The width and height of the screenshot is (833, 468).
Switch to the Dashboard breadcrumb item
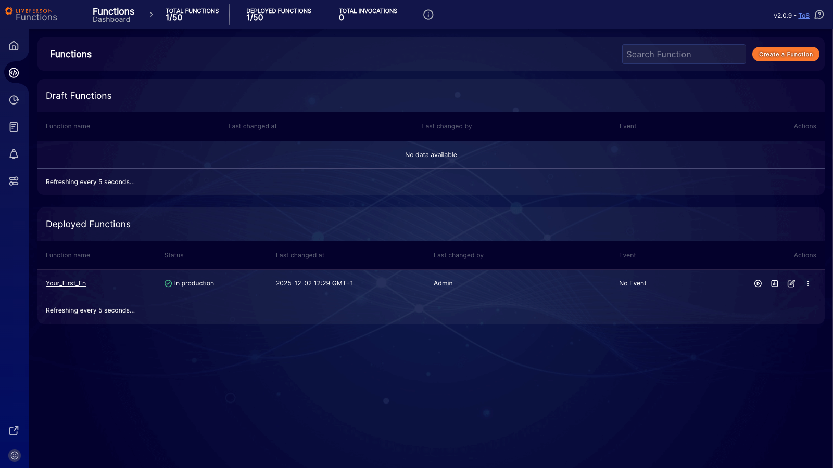click(x=112, y=19)
